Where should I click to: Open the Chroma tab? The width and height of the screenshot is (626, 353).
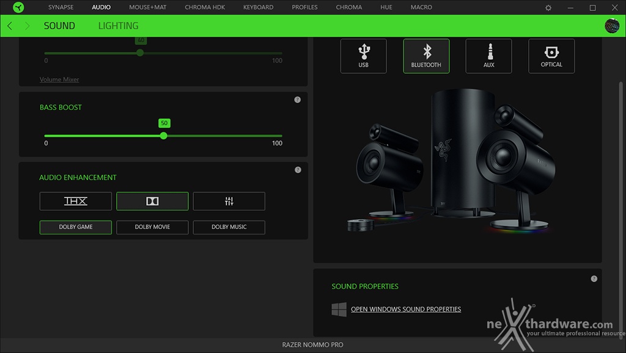pyautogui.click(x=349, y=7)
